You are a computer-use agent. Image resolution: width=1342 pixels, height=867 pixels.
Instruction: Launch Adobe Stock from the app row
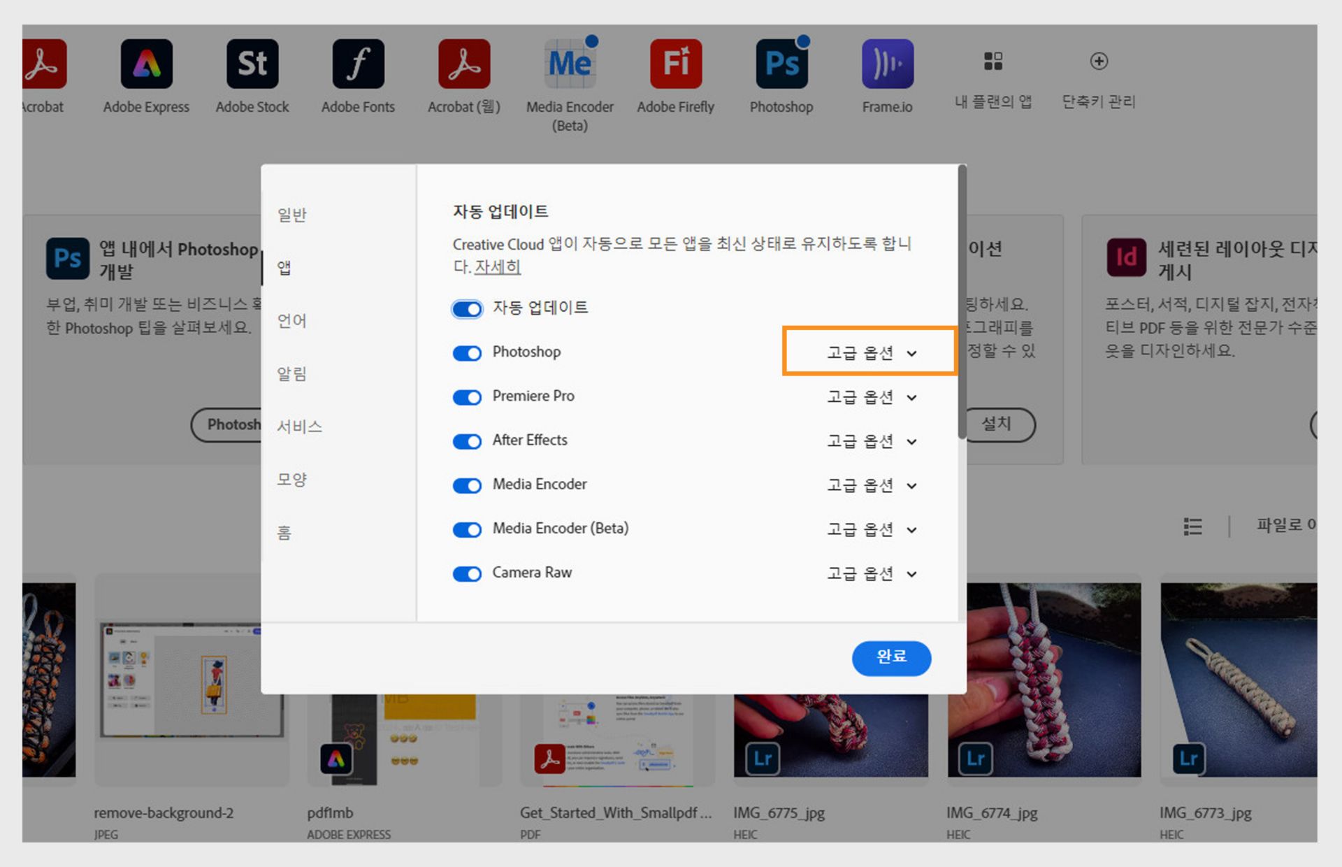click(x=252, y=64)
